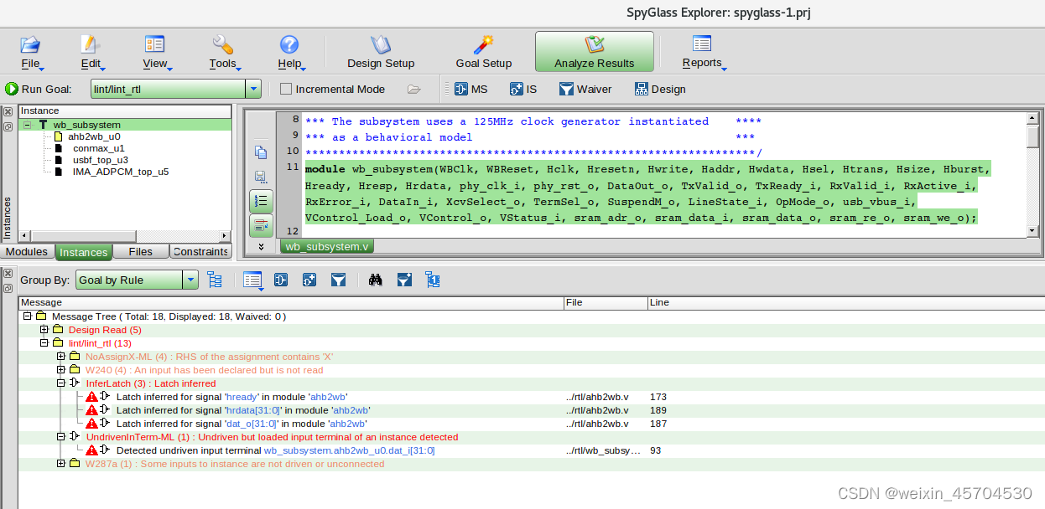Select the search binoculars icon in message toolbar
Viewport: 1045px width, 509px height.
point(375,280)
